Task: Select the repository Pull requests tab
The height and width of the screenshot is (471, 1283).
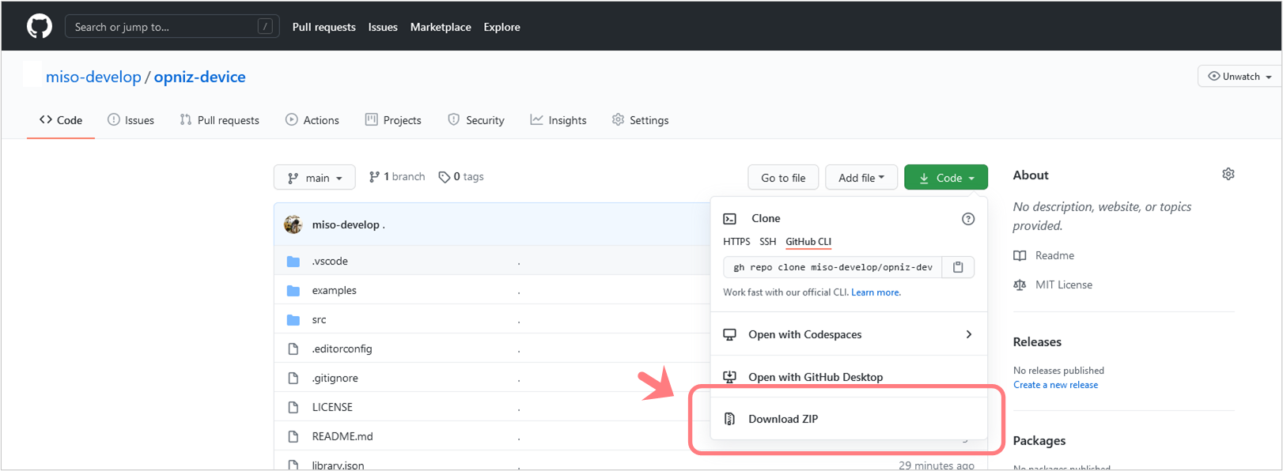Action: (x=219, y=120)
